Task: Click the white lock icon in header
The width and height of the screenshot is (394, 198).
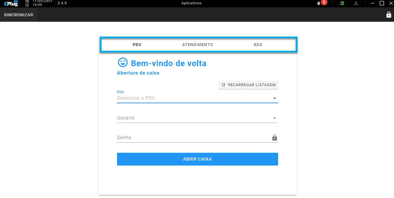Action: coord(389,15)
